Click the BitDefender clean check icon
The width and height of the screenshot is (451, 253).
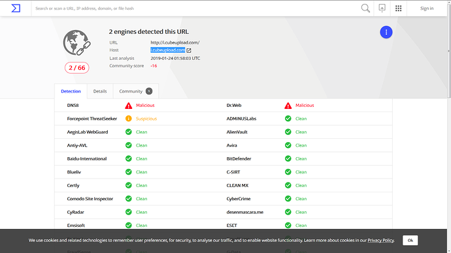288,158
